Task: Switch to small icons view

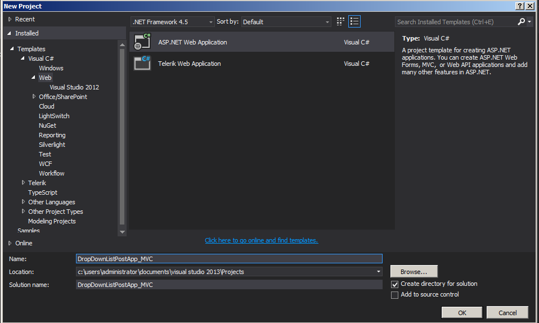Action: click(340, 22)
